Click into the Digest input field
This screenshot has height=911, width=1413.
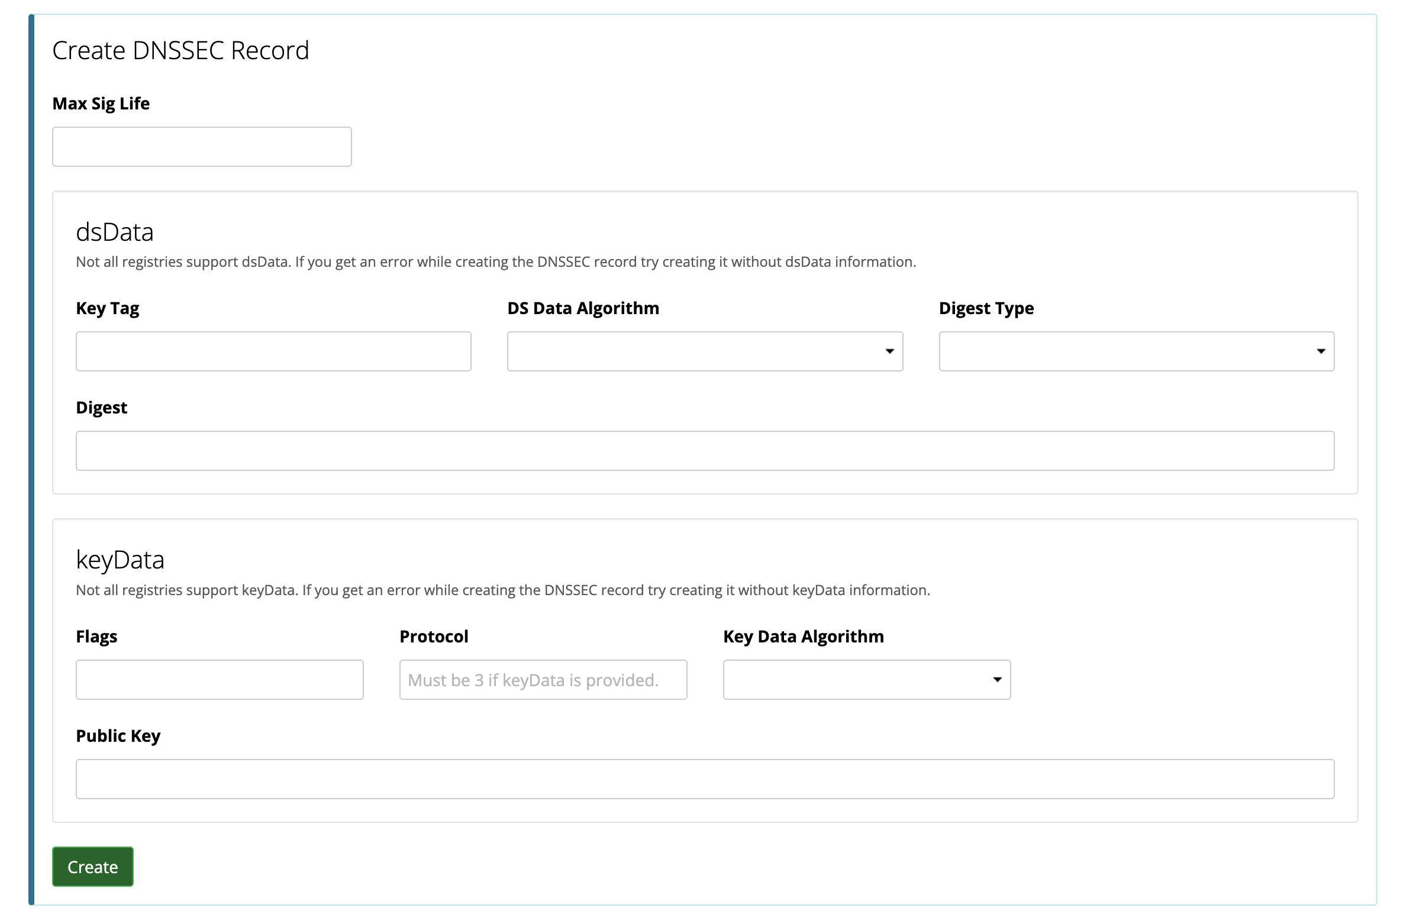click(x=705, y=451)
